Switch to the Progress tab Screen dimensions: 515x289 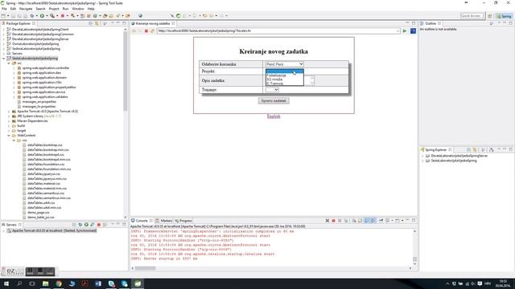183,221
